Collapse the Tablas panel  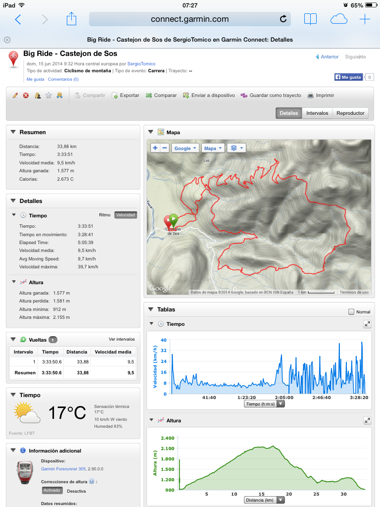coord(150,309)
